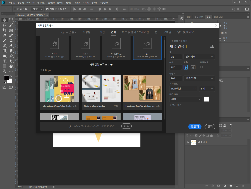The width and height of the screenshot is (251, 189).
Task: Click the save preset icon beside document name
Action: [x=212, y=47]
